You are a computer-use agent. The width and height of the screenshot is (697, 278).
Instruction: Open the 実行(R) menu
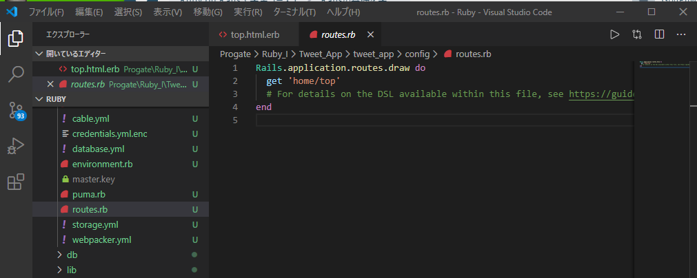pos(248,12)
